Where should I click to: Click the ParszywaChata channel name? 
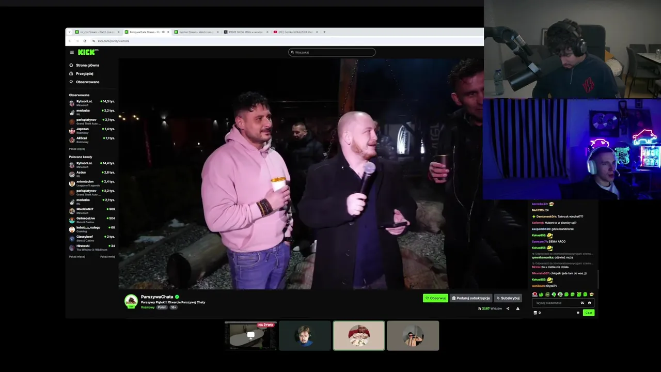tap(157, 297)
